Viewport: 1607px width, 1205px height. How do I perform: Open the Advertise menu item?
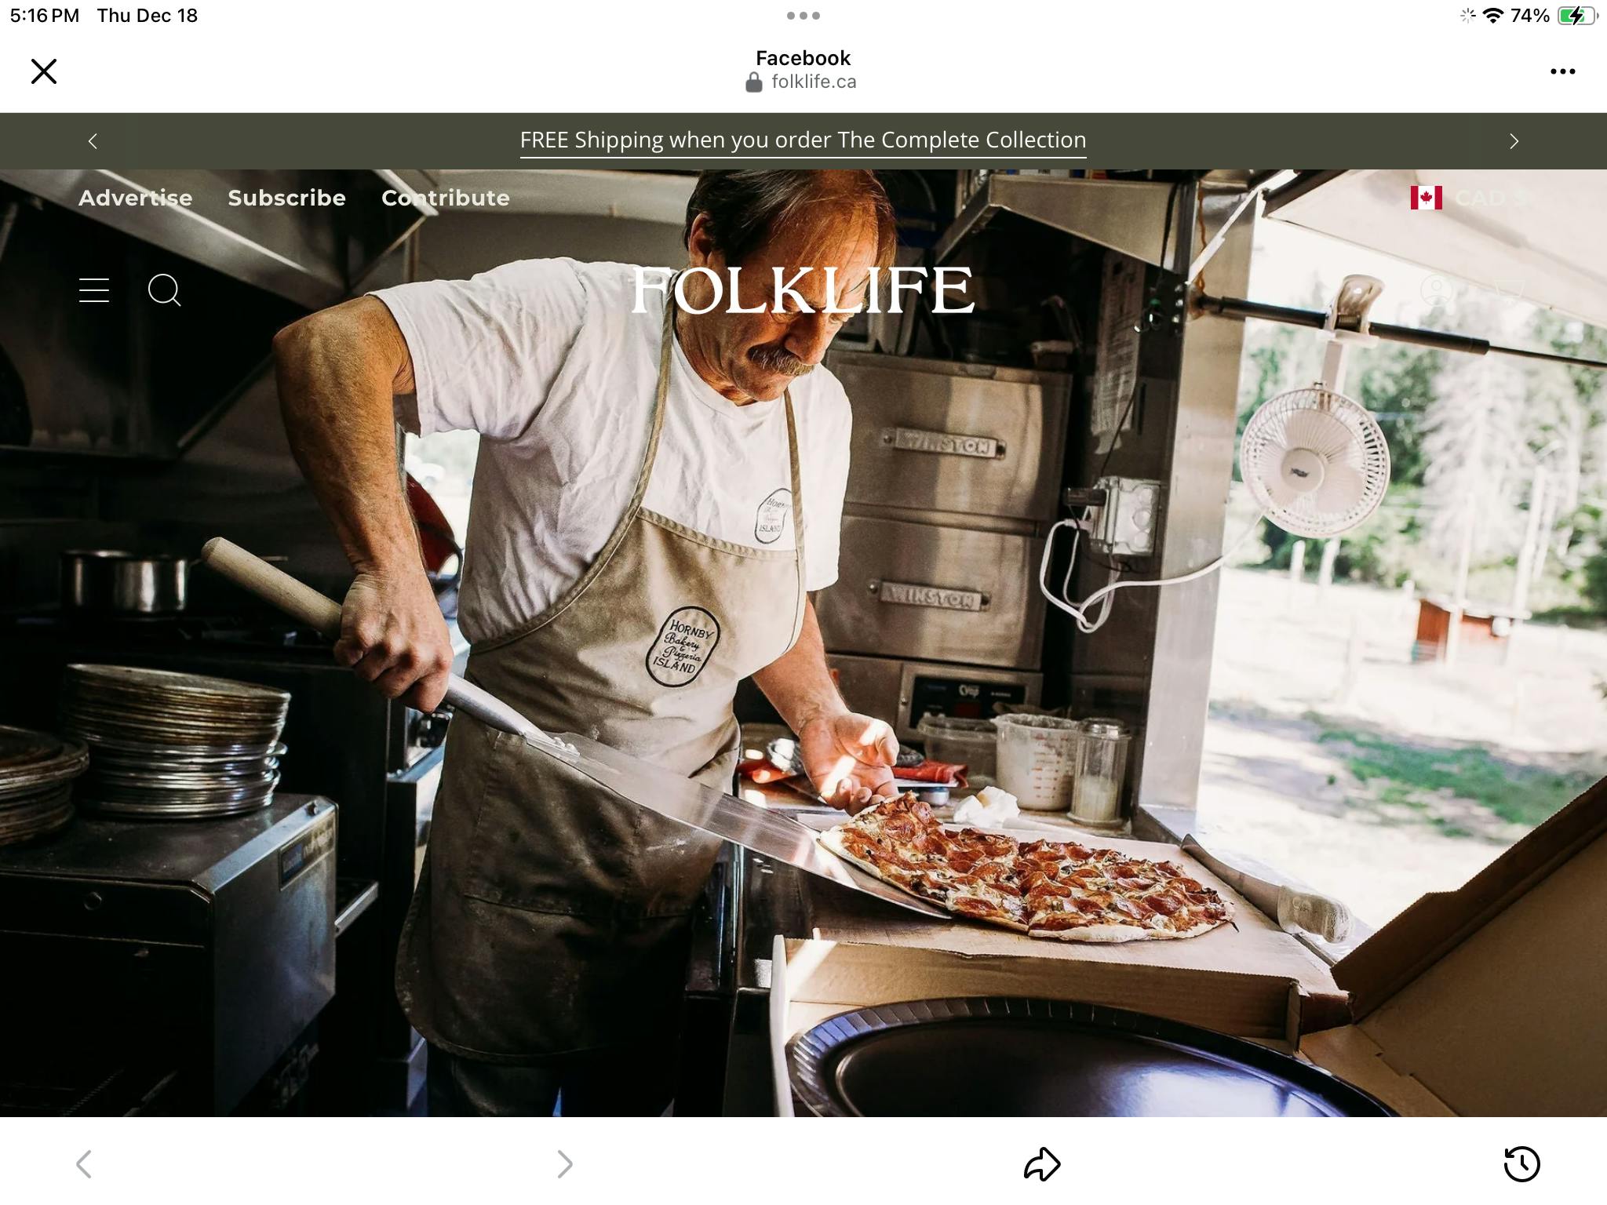135,198
